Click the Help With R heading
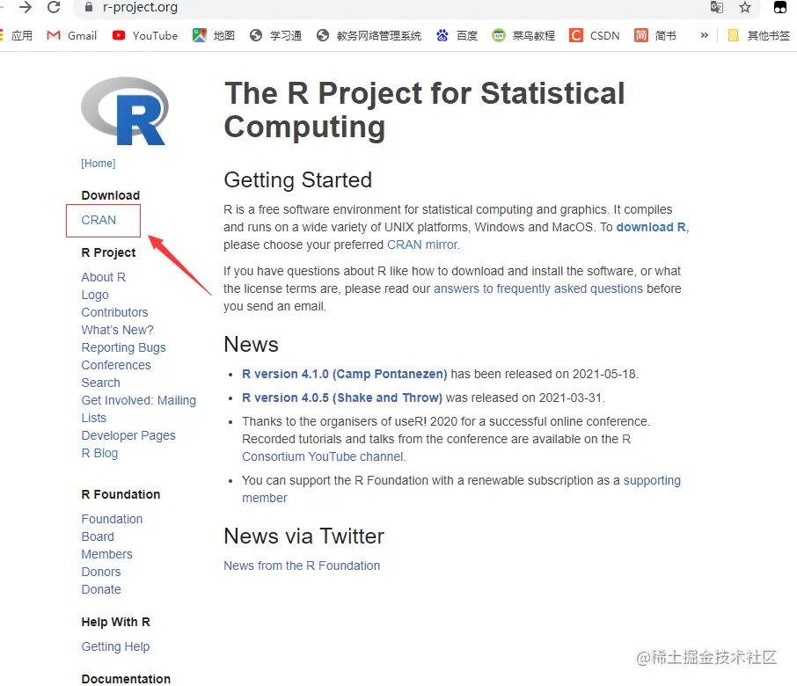The height and width of the screenshot is (686, 797). 116,622
